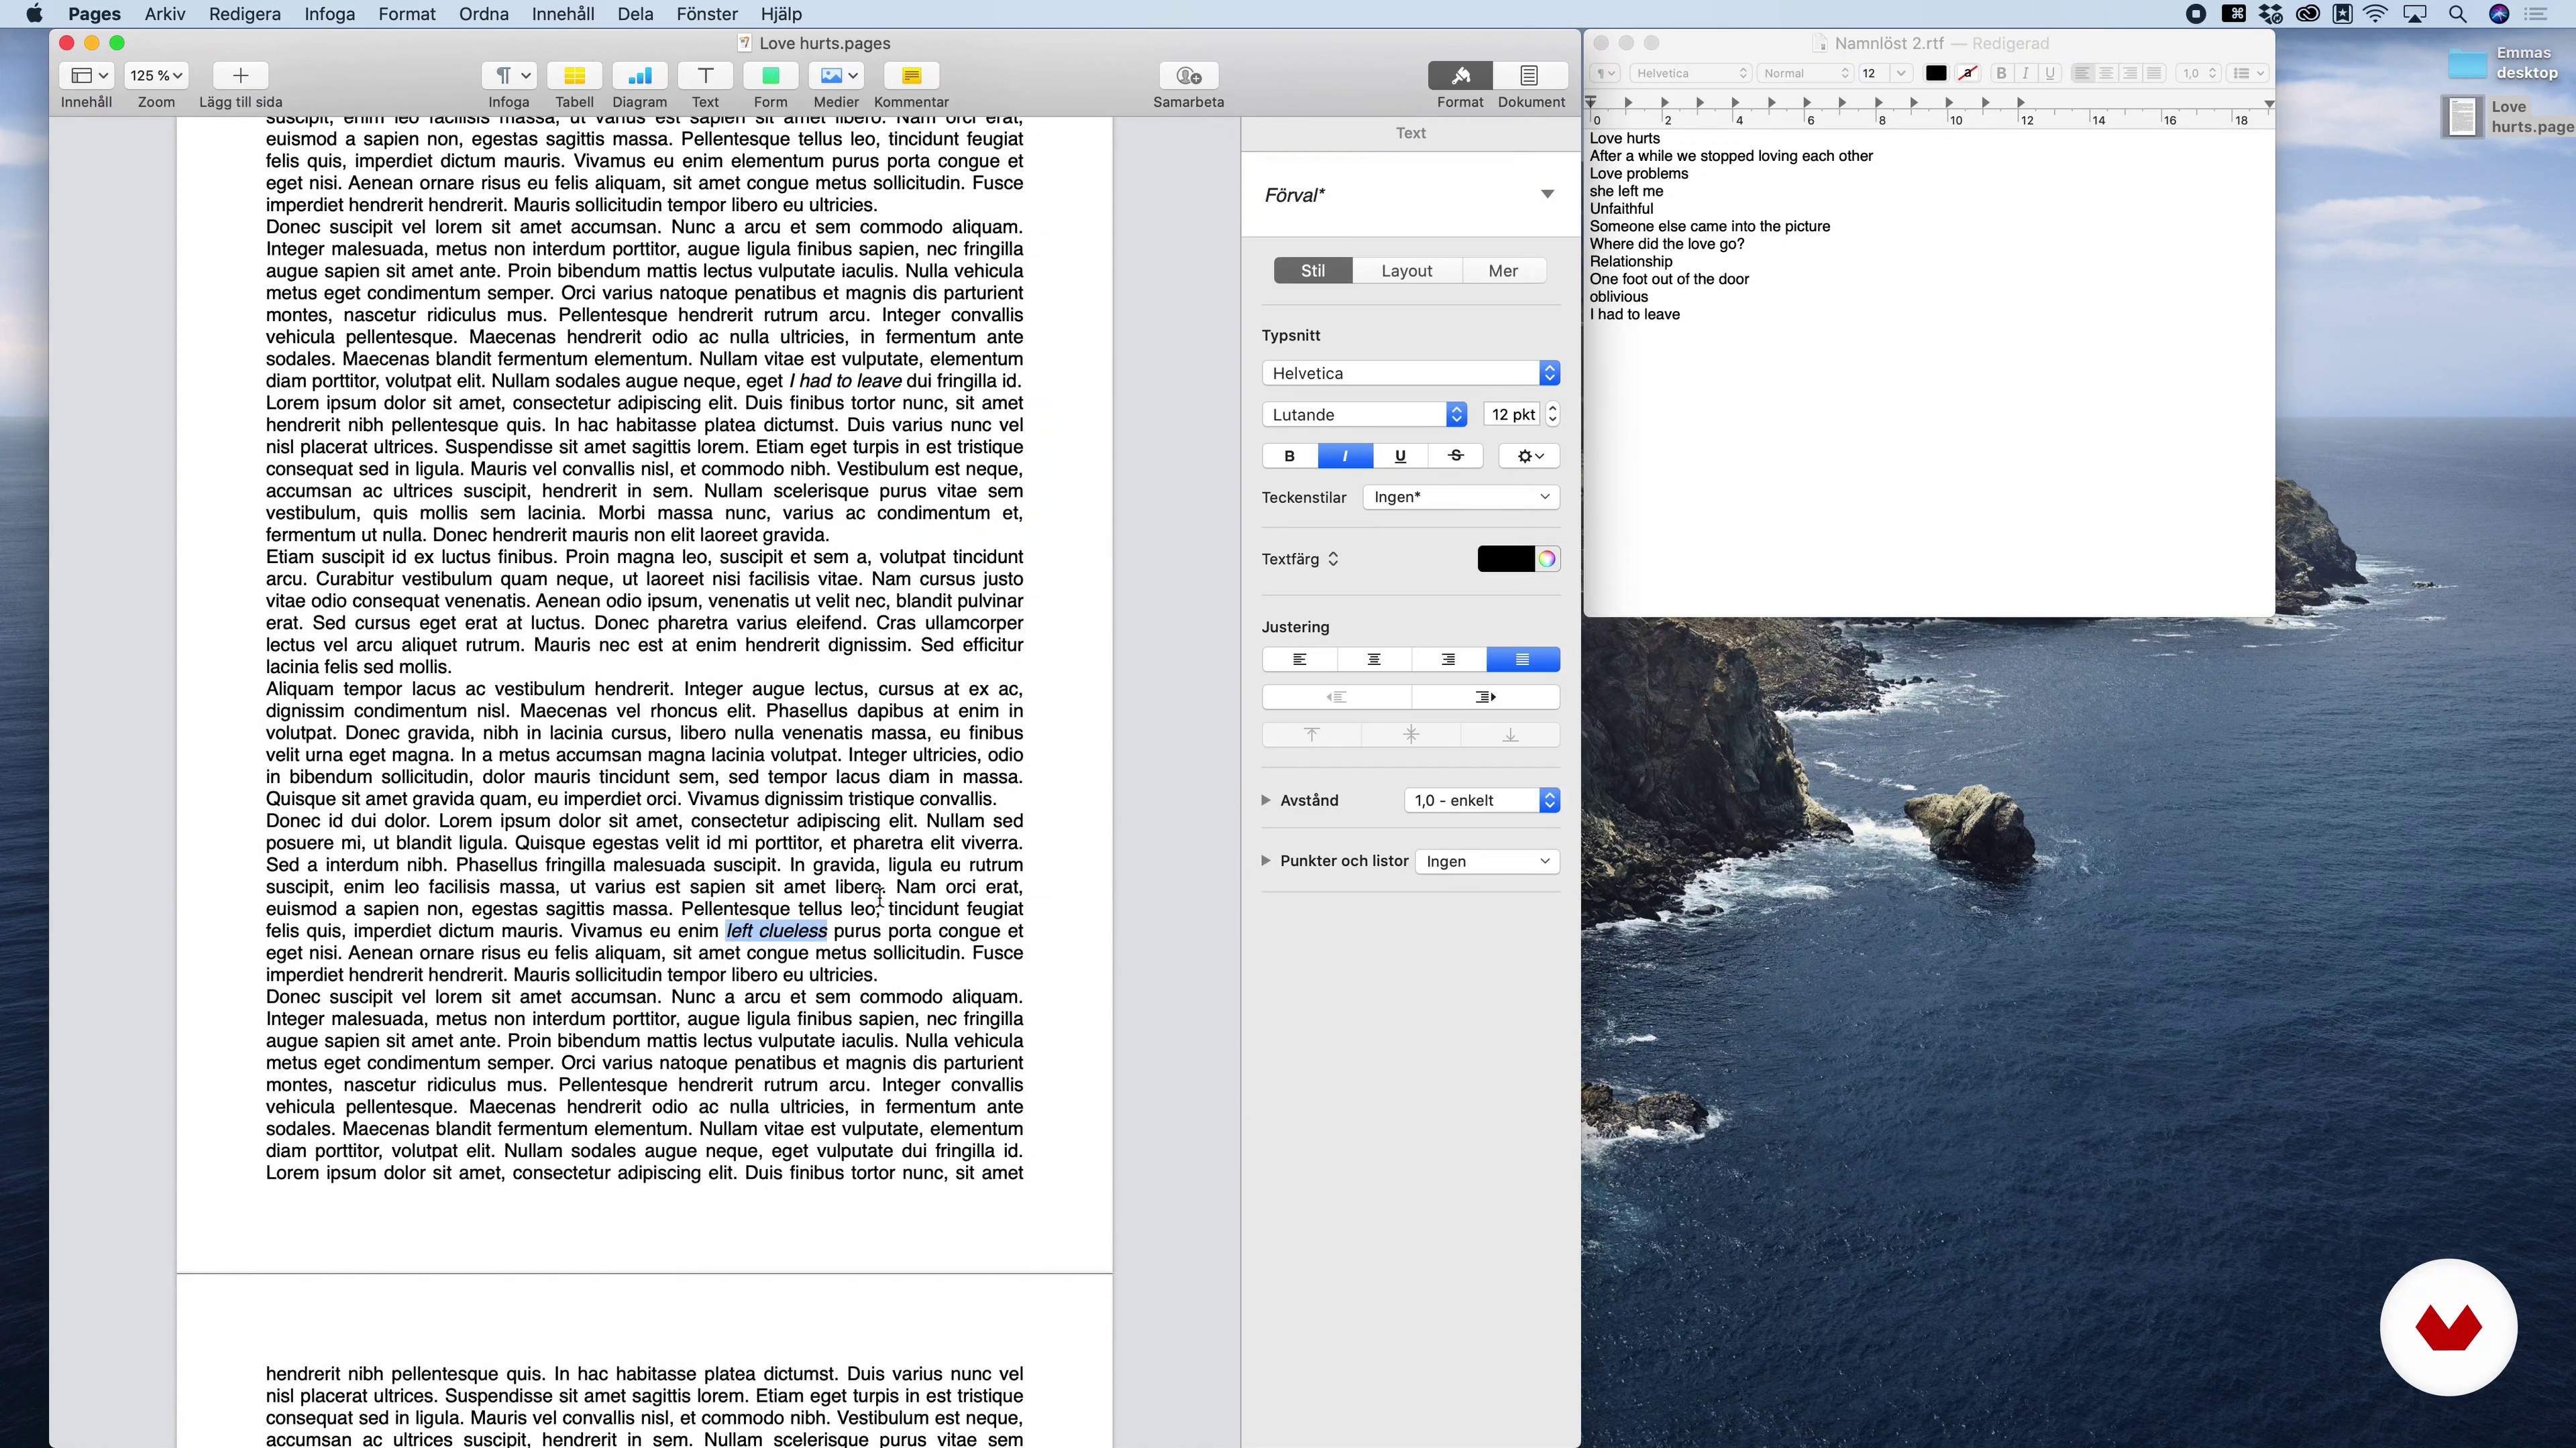2576x1448 pixels.
Task: Select the Stil tab
Action: click(x=1313, y=271)
